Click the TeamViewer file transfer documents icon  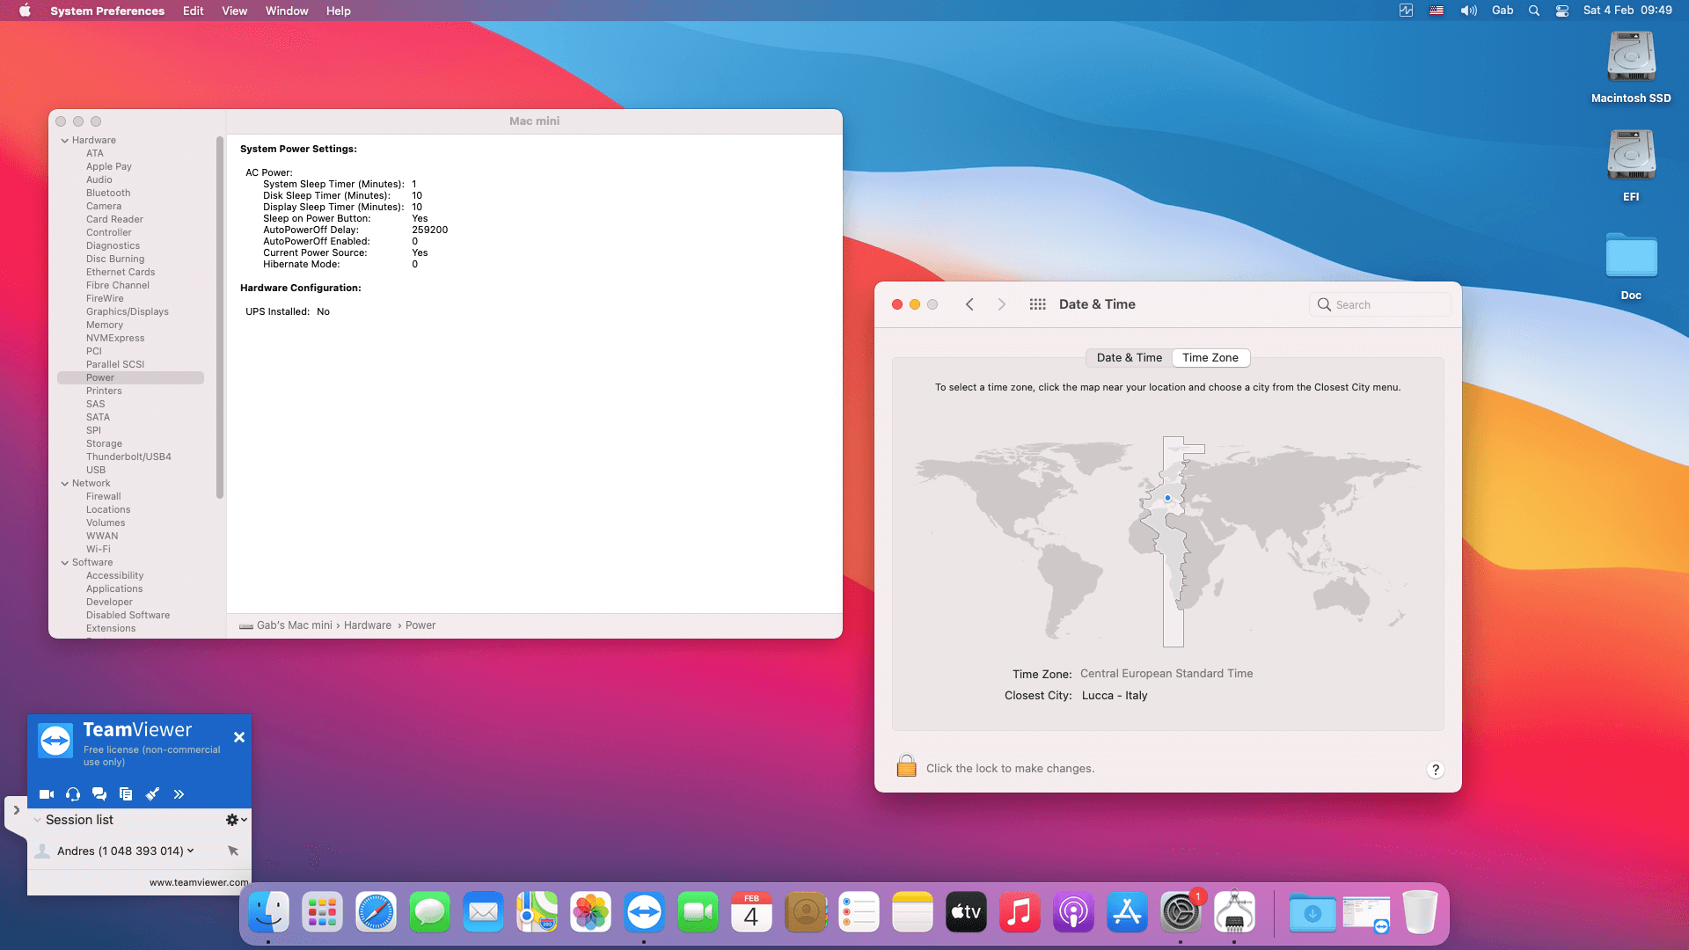click(126, 794)
